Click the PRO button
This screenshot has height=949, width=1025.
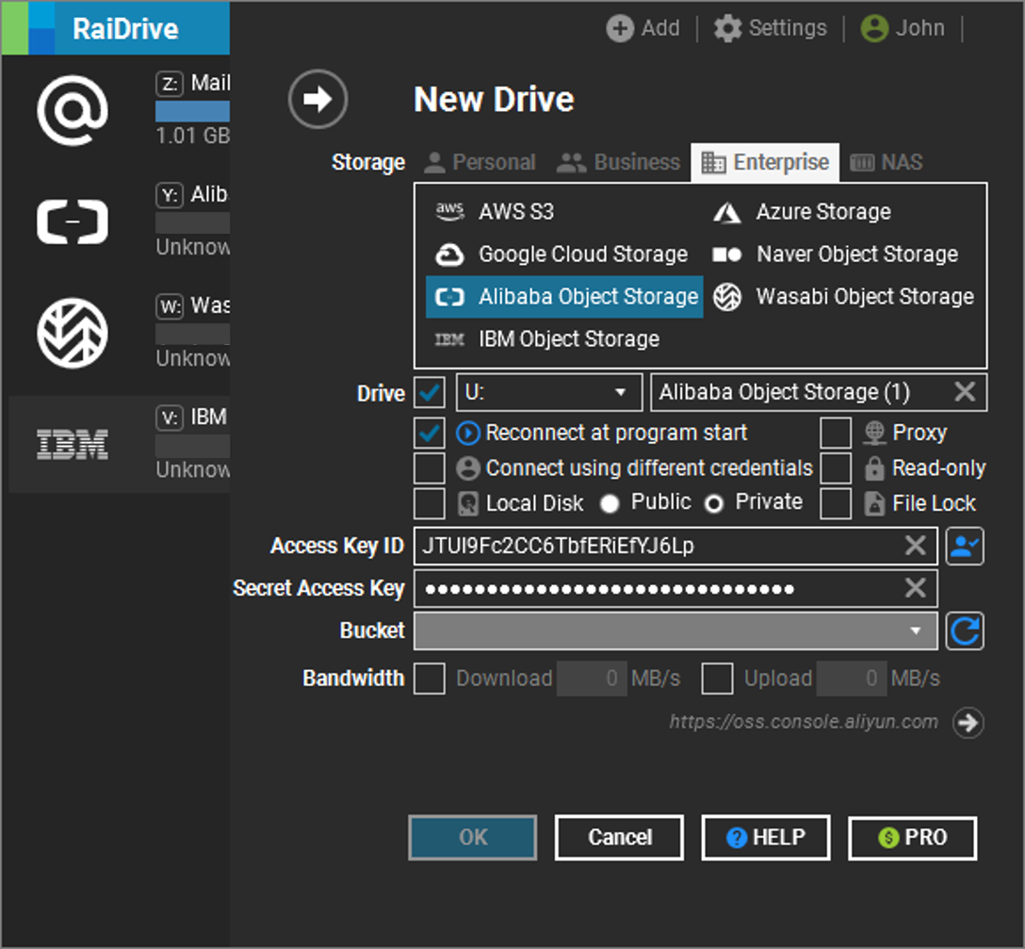913,837
